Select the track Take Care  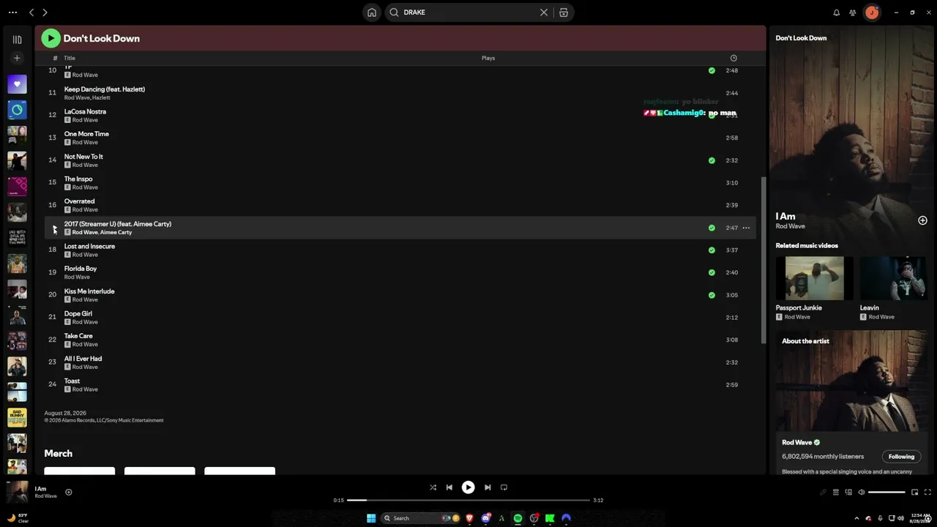coord(401,340)
